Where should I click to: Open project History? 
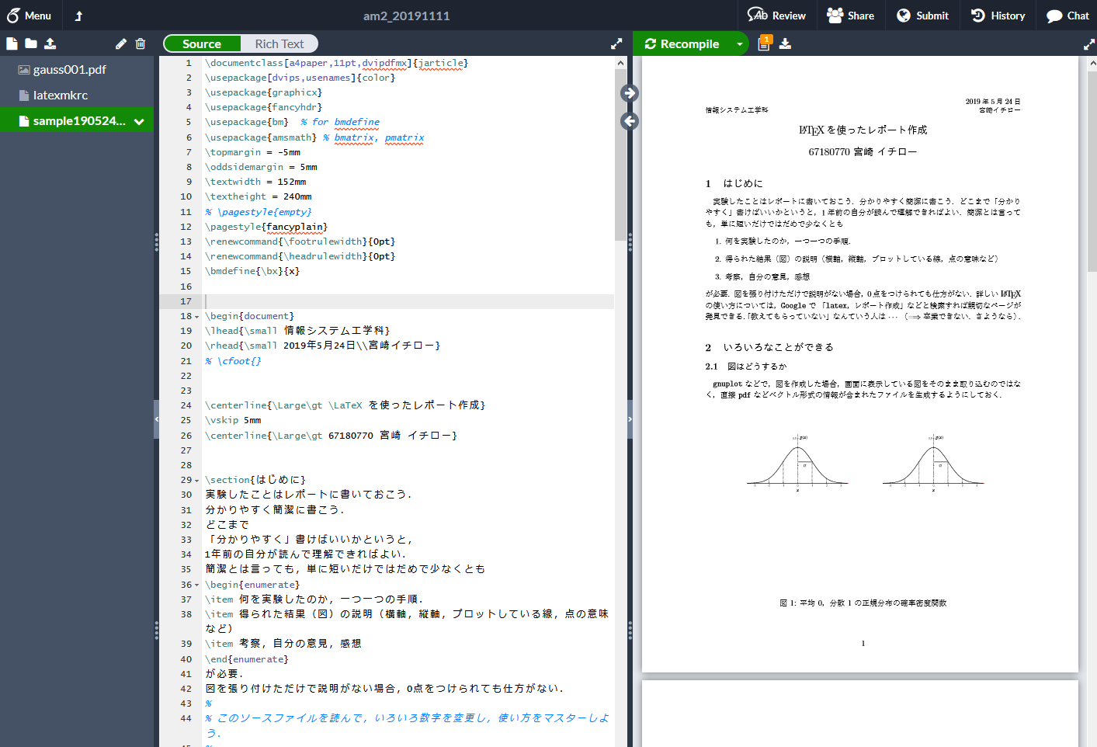(998, 16)
